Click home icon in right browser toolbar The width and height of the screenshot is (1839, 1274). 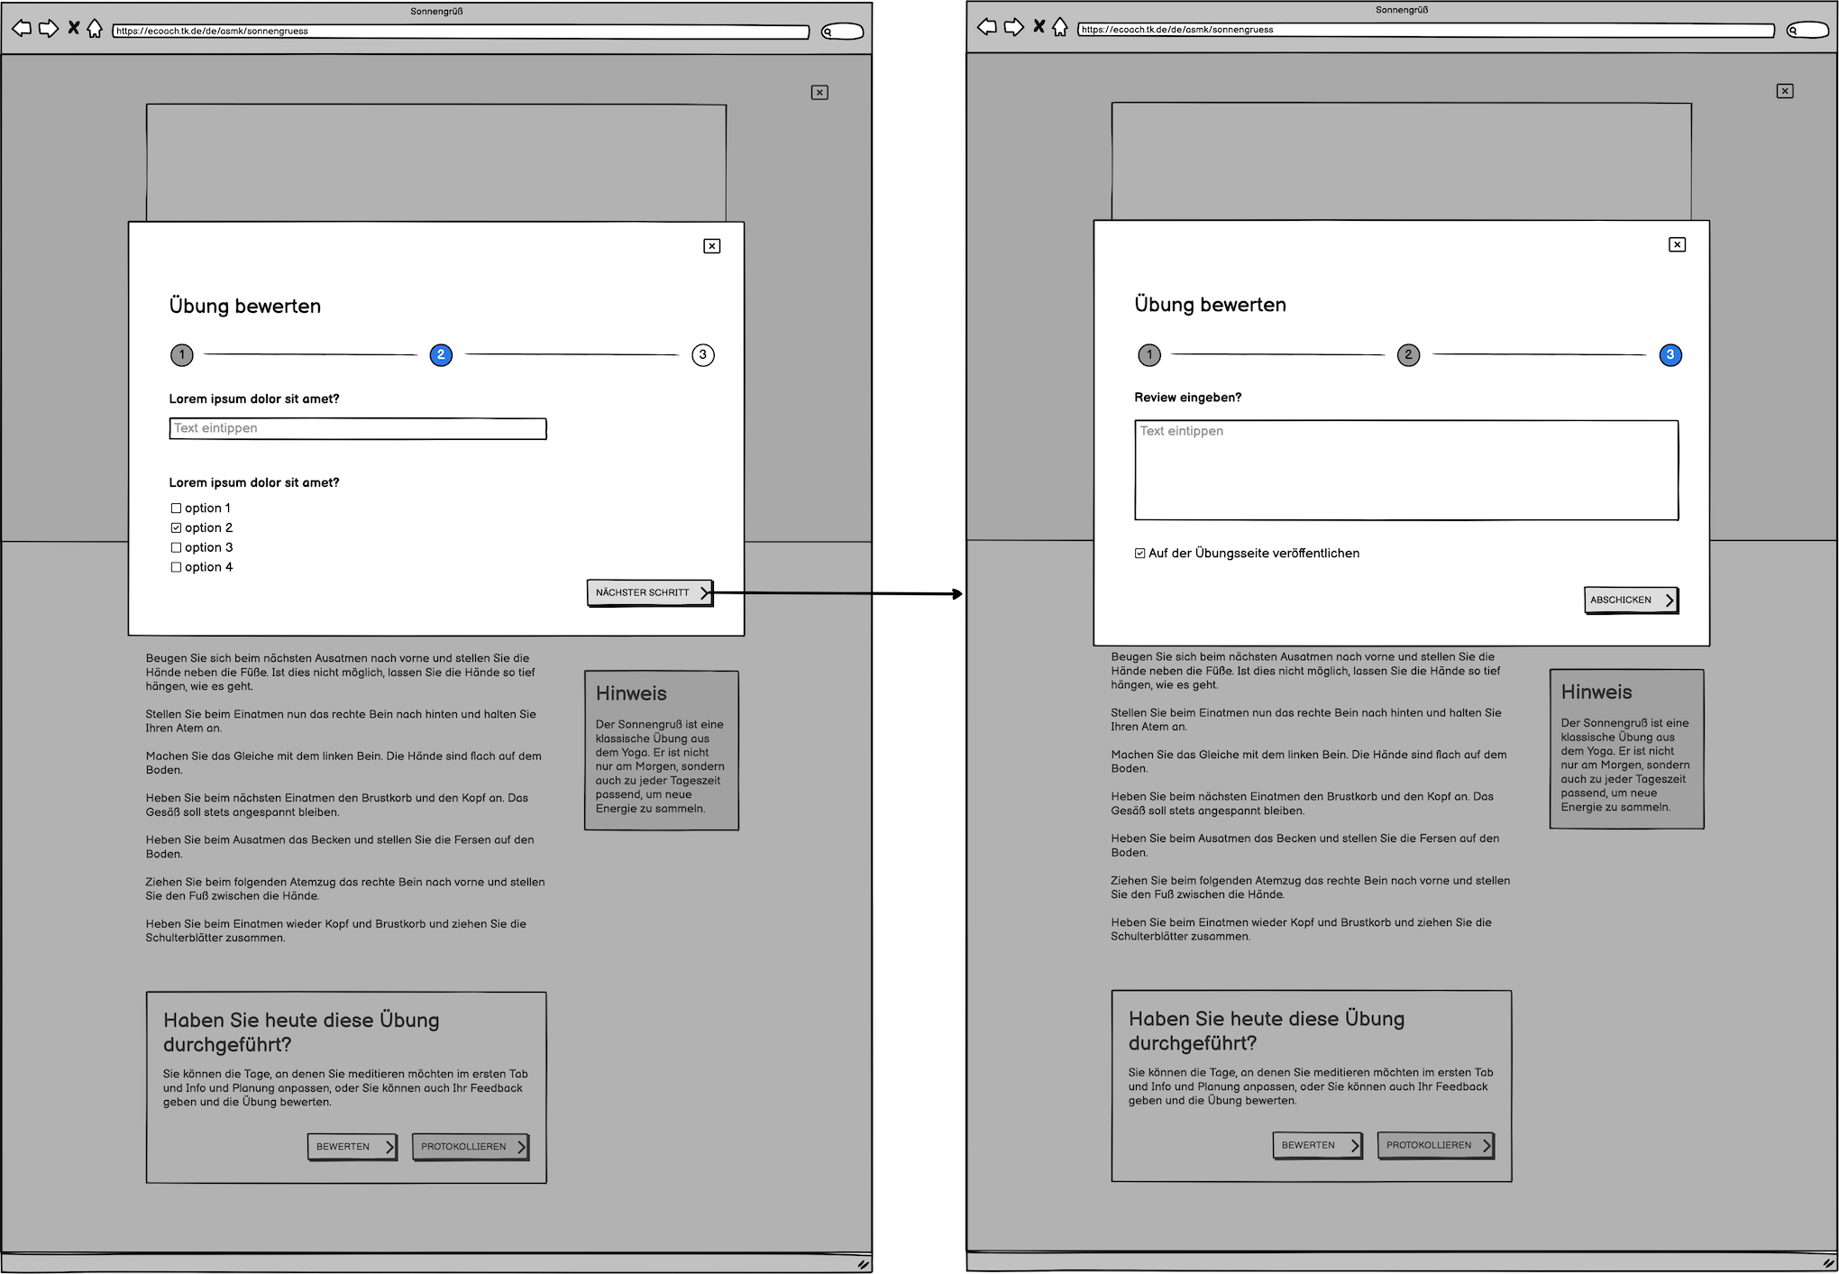pos(1060,27)
